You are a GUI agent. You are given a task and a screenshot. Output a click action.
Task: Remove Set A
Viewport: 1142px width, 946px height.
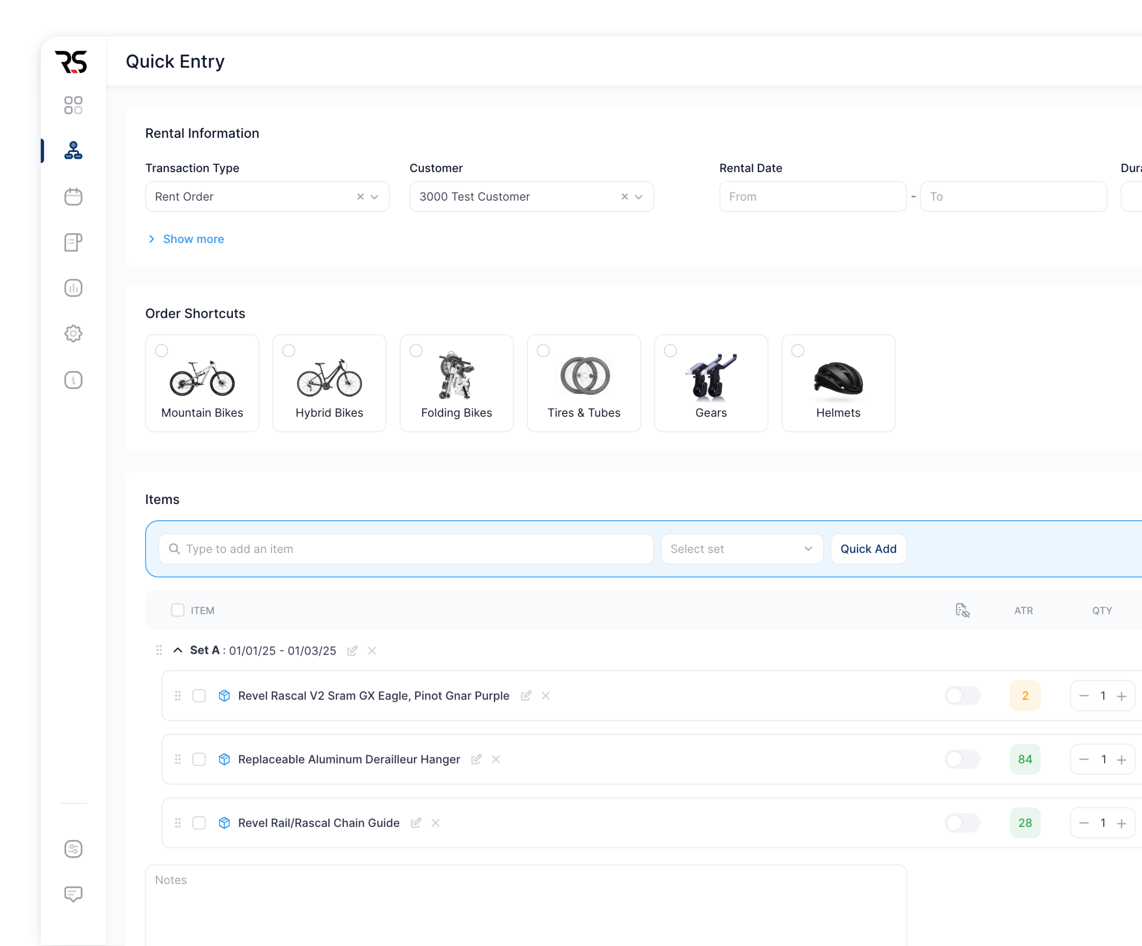coord(372,650)
